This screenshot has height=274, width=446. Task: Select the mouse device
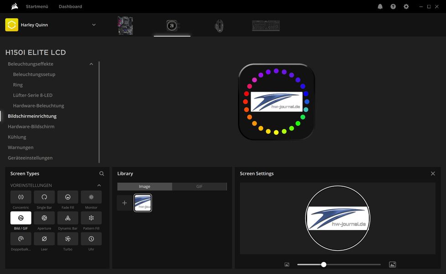[219, 26]
